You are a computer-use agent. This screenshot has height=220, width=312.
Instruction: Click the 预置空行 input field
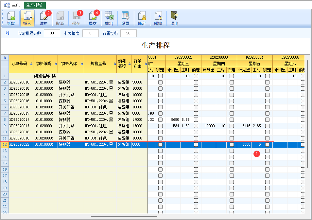(x=129, y=33)
